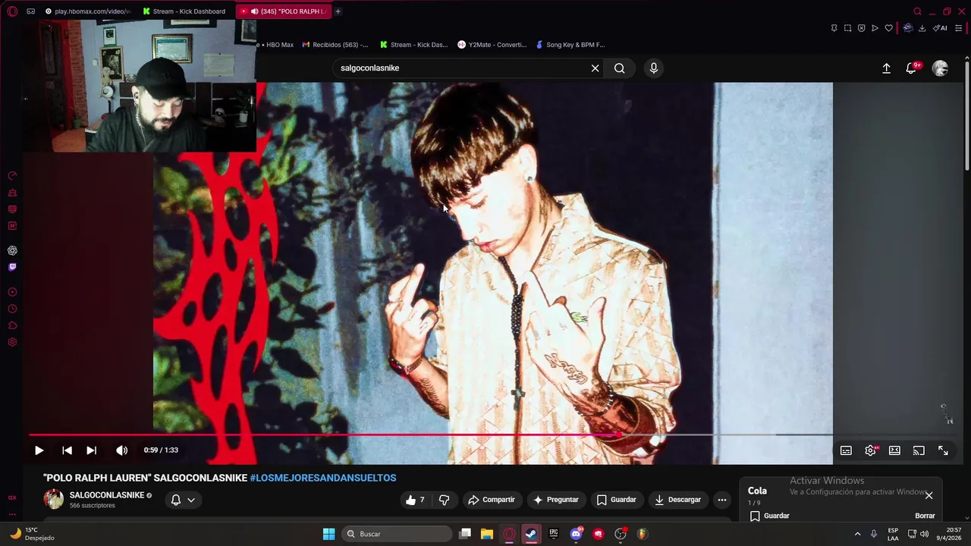
Task: Expand the notification preference chevron
Action: (x=191, y=500)
